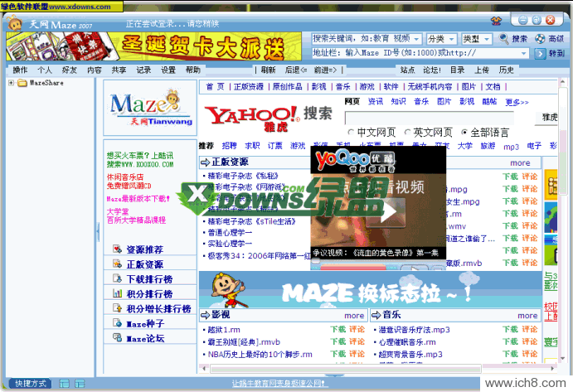This screenshot has width=573, height=392.
Task: Select 英文网页 radio button
Action: pos(407,133)
